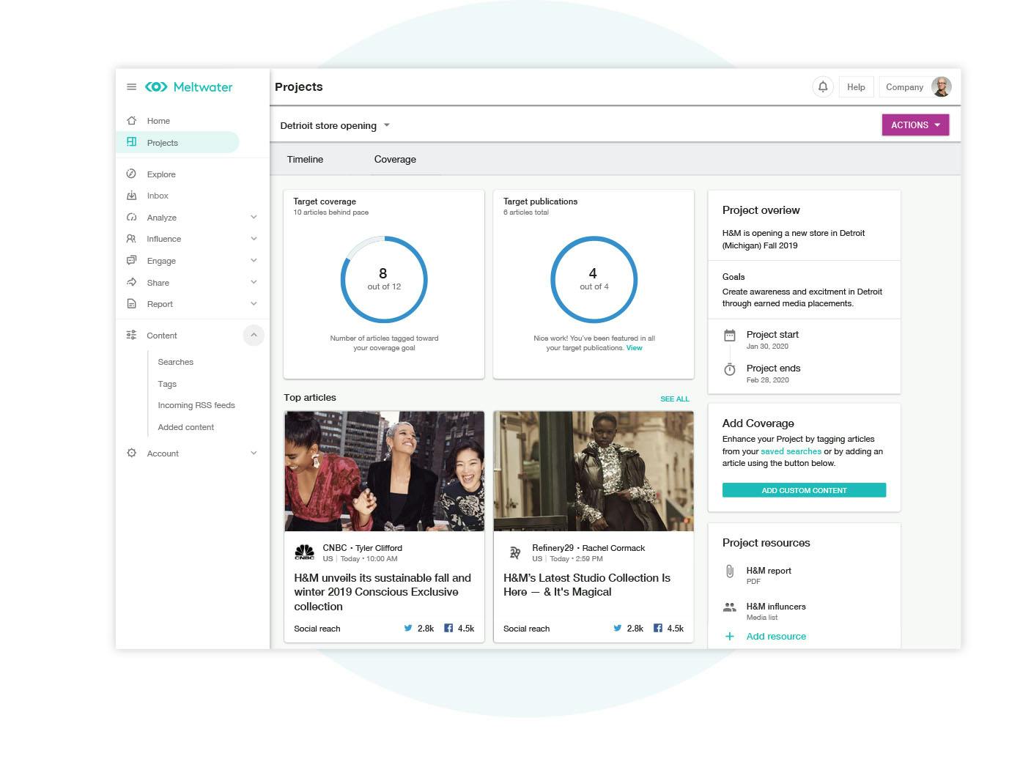Screen dimensions: 1020x759
Task: Expand the Influence menu chevron
Action: coord(254,239)
